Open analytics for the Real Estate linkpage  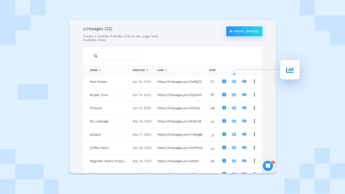pyautogui.click(x=234, y=81)
